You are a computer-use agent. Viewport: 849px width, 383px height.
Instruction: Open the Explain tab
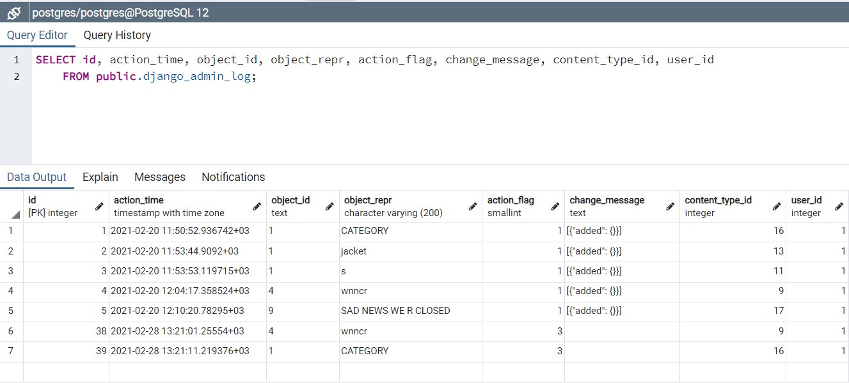100,177
